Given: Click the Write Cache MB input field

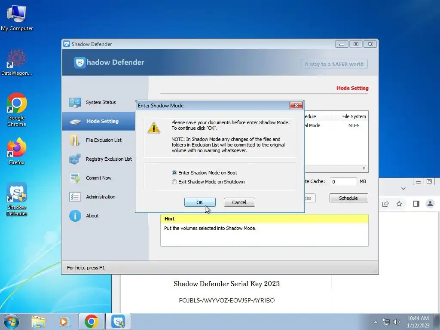Looking at the screenshot, I should point(343,182).
